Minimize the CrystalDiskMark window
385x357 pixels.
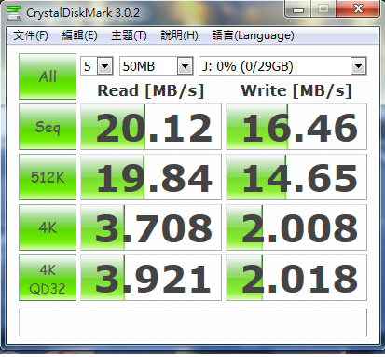point(297,9)
